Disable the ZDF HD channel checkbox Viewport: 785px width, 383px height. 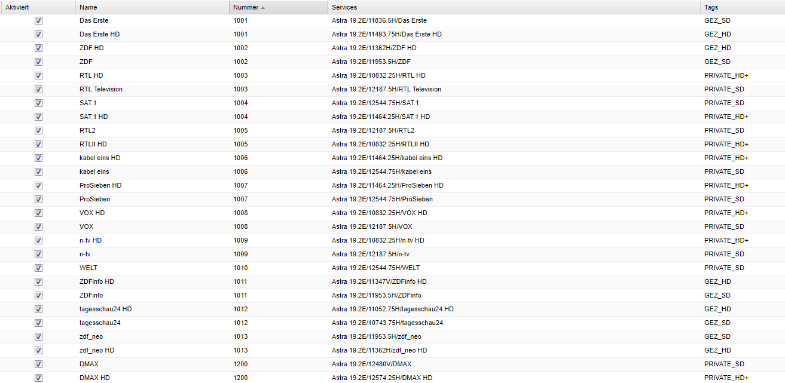pyautogui.click(x=38, y=48)
